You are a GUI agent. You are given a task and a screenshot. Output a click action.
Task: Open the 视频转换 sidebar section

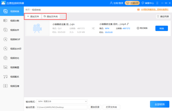click(x=12, y=11)
